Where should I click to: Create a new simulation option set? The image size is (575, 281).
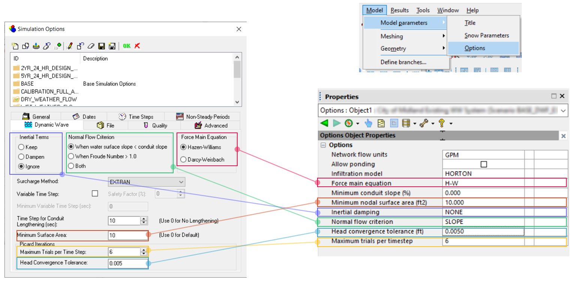tap(15, 46)
